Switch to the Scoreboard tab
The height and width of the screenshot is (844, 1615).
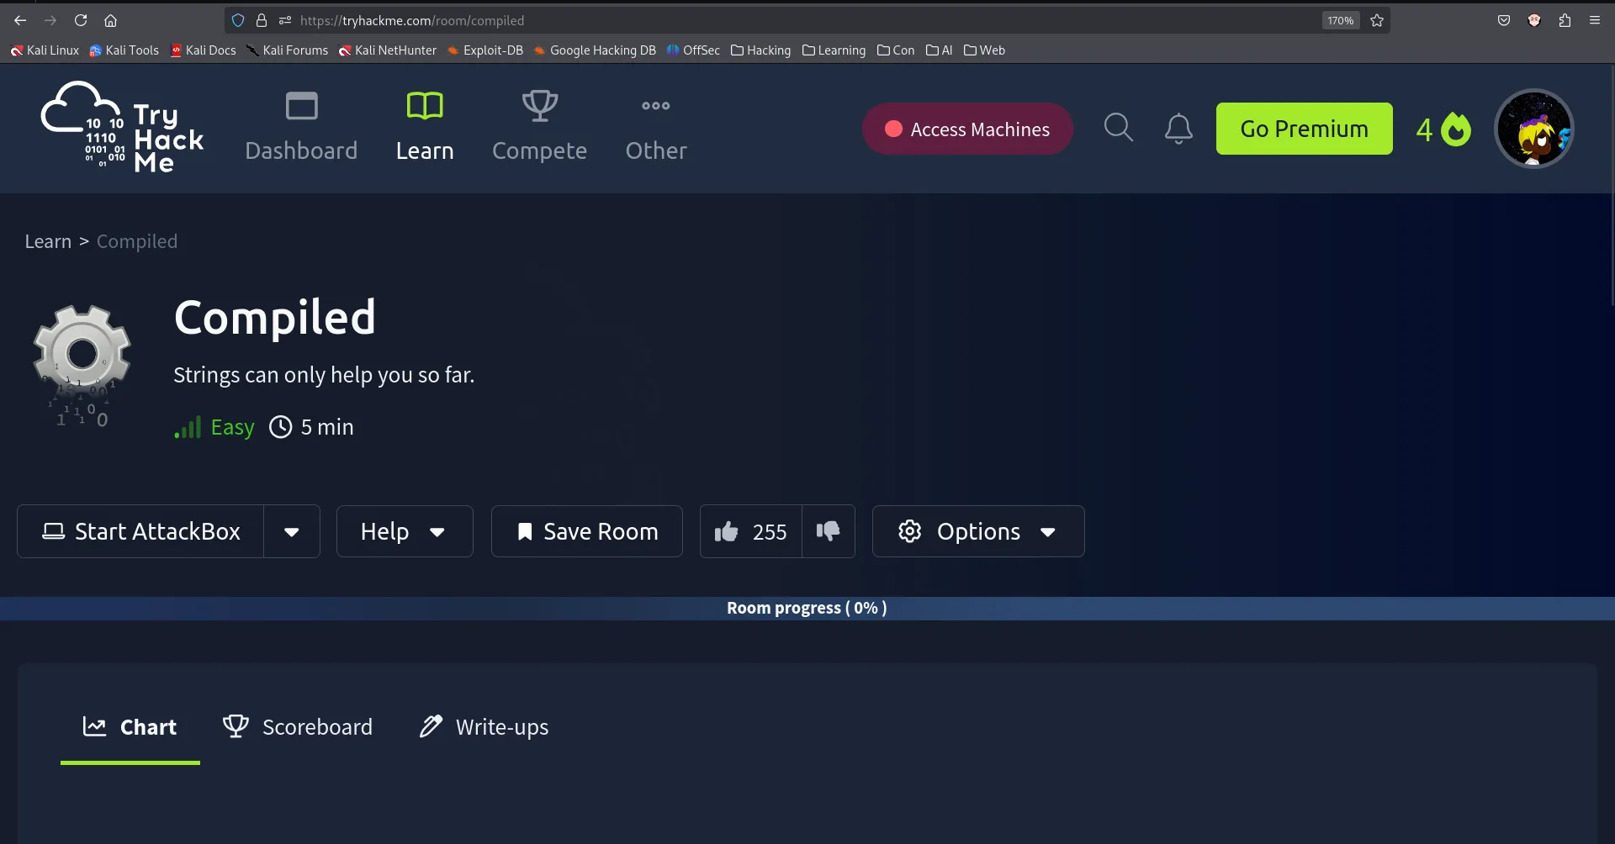(x=298, y=727)
